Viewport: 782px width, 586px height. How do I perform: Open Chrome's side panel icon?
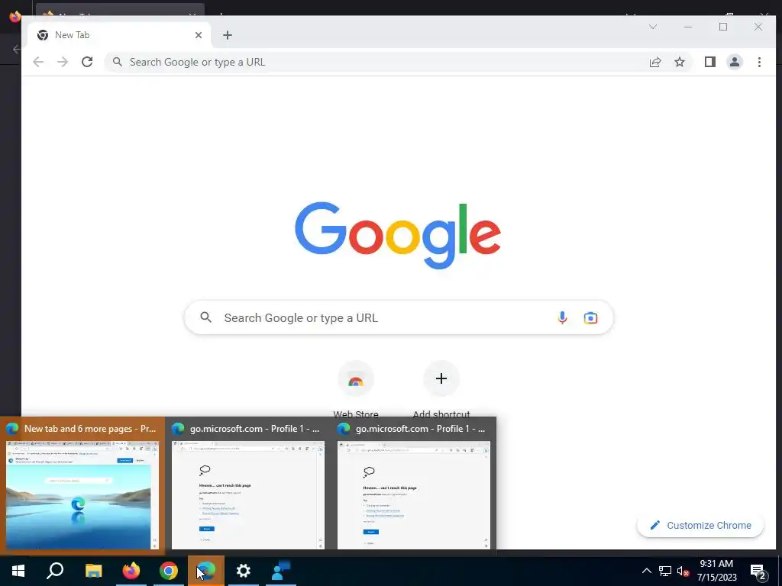709,62
